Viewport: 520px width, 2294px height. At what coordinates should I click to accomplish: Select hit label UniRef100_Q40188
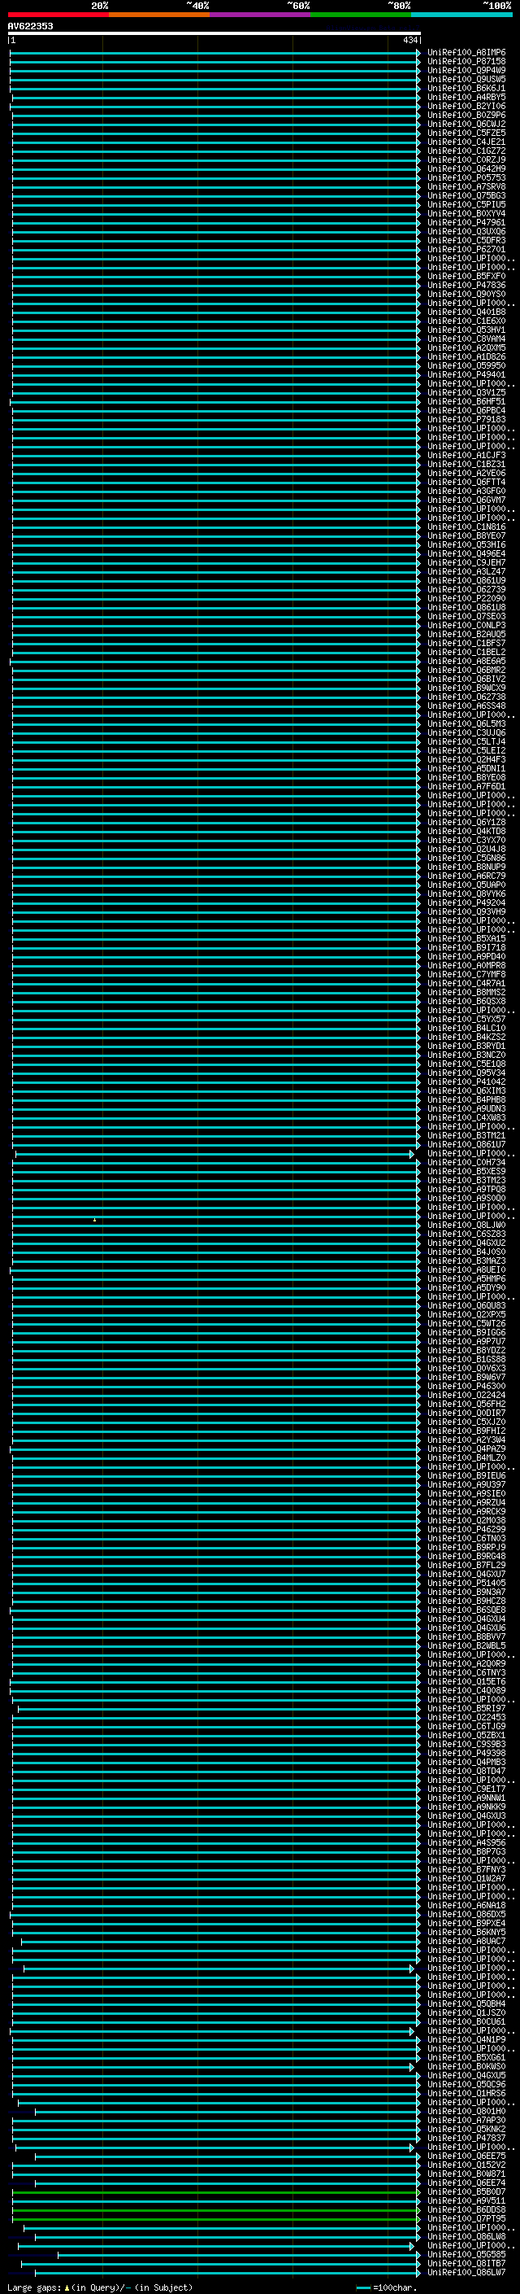(466, 312)
